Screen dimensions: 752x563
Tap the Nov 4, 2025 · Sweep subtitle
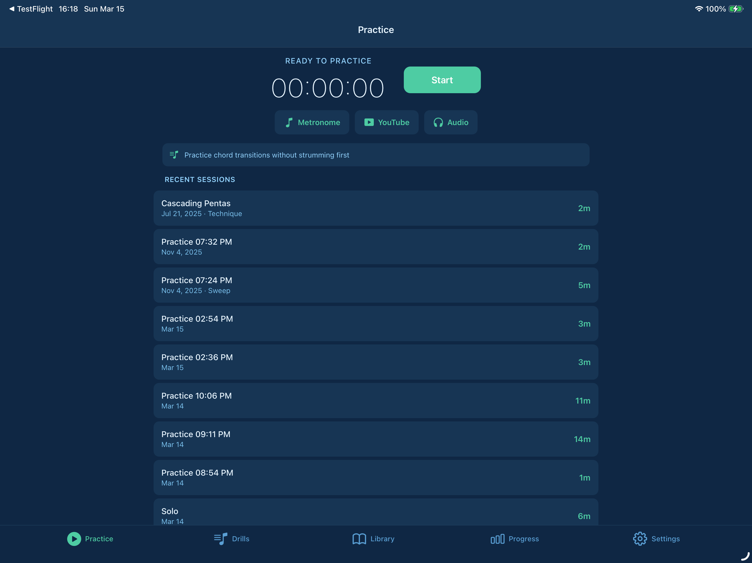[196, 291]
